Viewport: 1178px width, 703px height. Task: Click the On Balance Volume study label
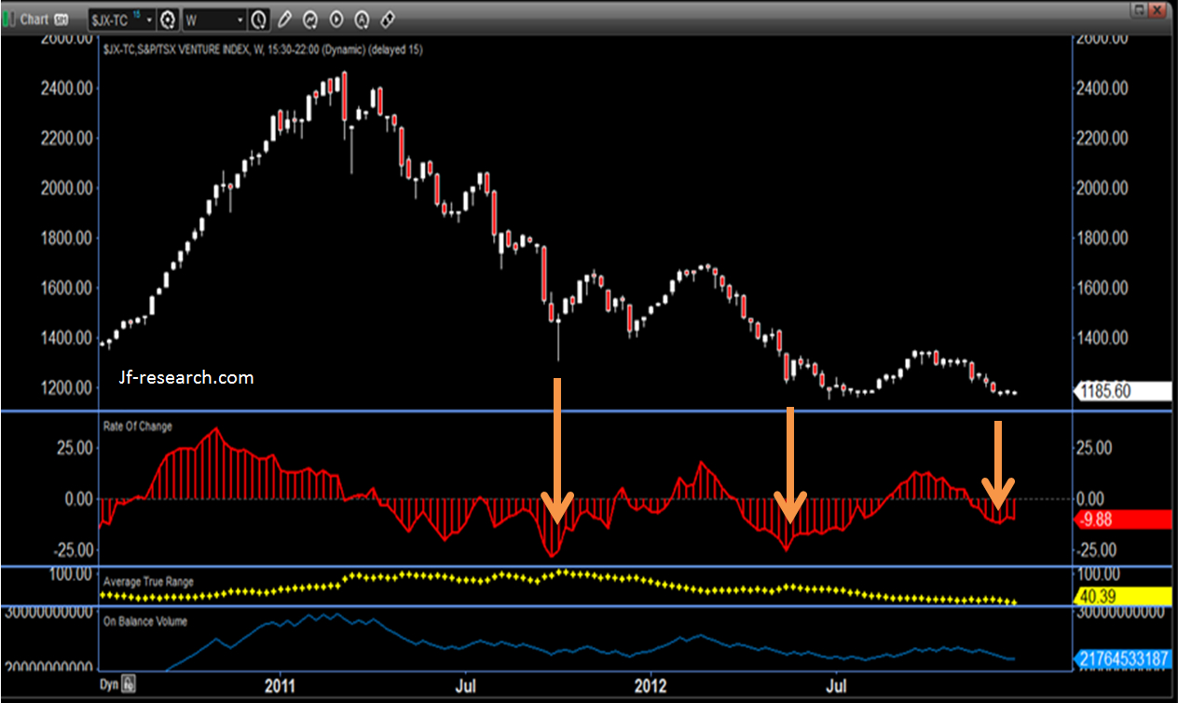pyautogui.click(x=145, y=621)
